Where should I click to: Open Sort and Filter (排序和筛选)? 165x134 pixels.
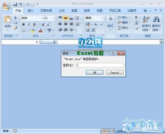146,24
